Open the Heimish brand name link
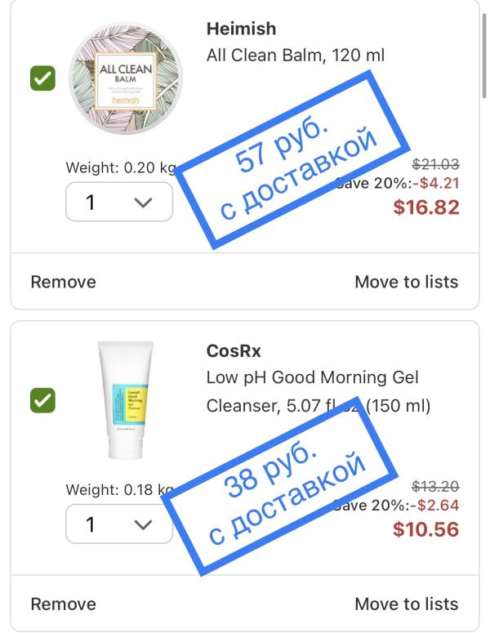Screen dimensions: 490x633 (242, 29)
